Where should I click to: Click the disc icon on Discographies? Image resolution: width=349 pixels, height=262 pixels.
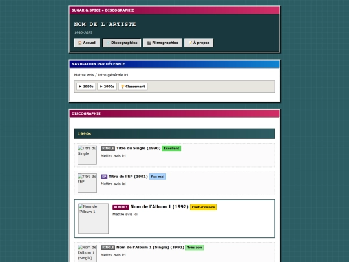pyautogui.click(x=108, y=43)
